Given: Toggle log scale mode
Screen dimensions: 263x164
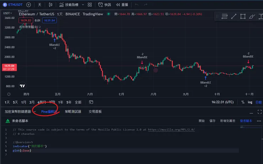Looking at the screenshot, I should pos(250,102).
